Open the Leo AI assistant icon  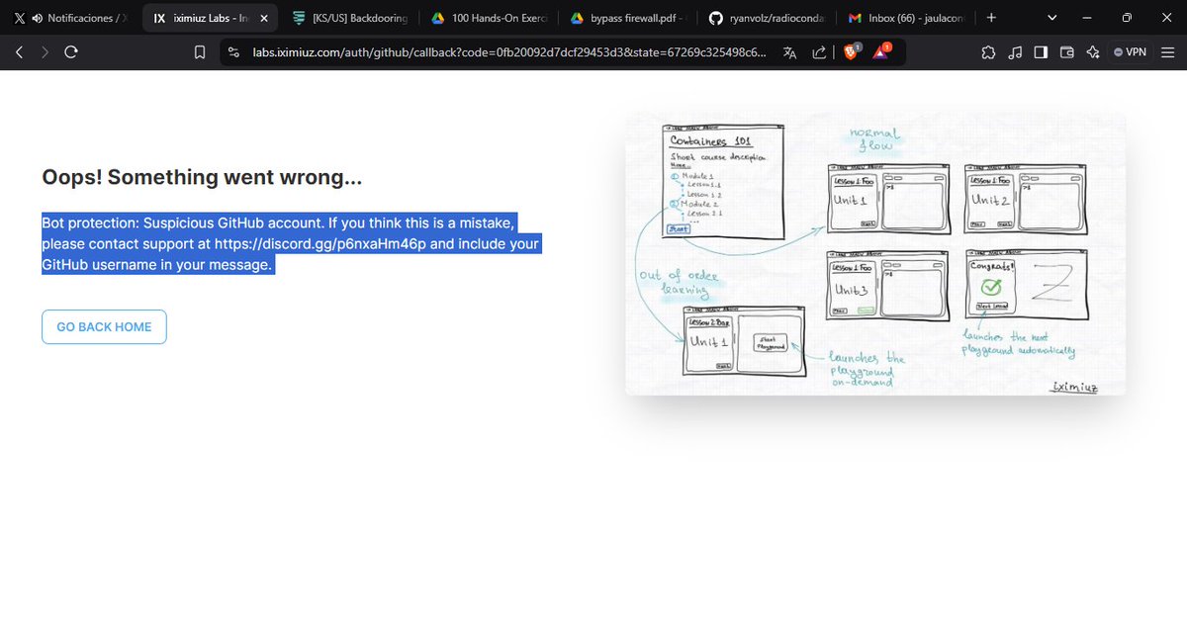click(x=1092, y=51)
